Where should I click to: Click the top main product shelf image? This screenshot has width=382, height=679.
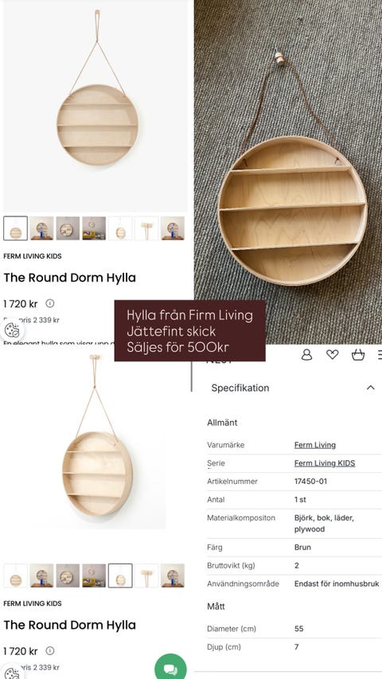coord(96,104)
